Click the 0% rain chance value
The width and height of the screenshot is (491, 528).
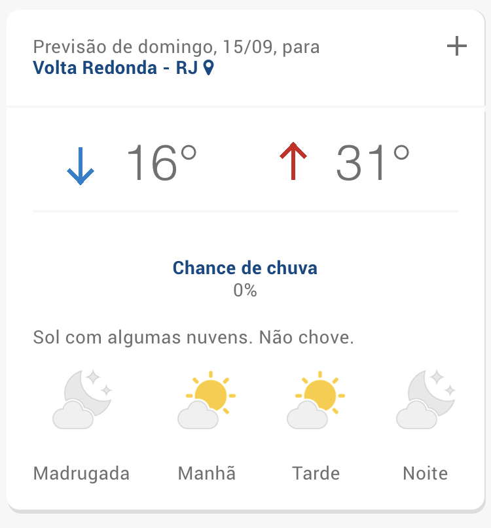pos(245,290)
